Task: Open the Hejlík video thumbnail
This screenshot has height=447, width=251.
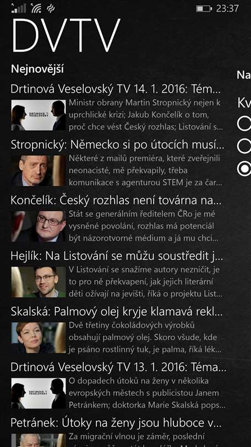Action: [x=39, y=282]
